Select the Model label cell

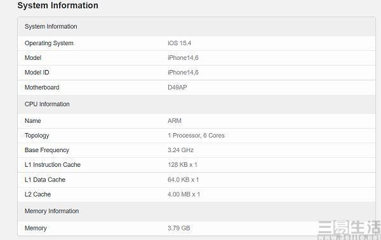[x=33, y=58]
